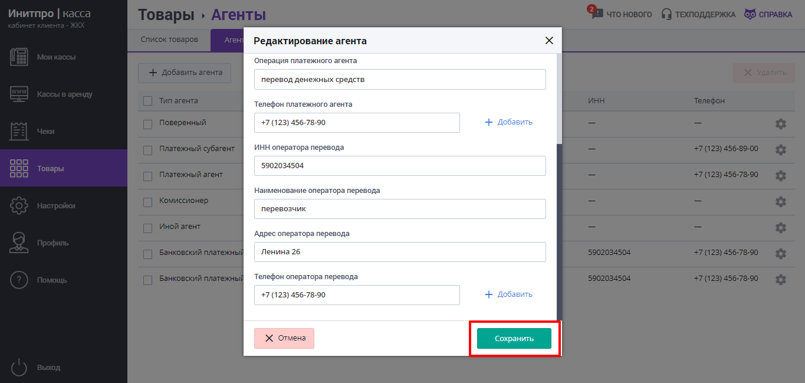
Task: Open Кассы в аренду section
Action: tap(64, 94)
